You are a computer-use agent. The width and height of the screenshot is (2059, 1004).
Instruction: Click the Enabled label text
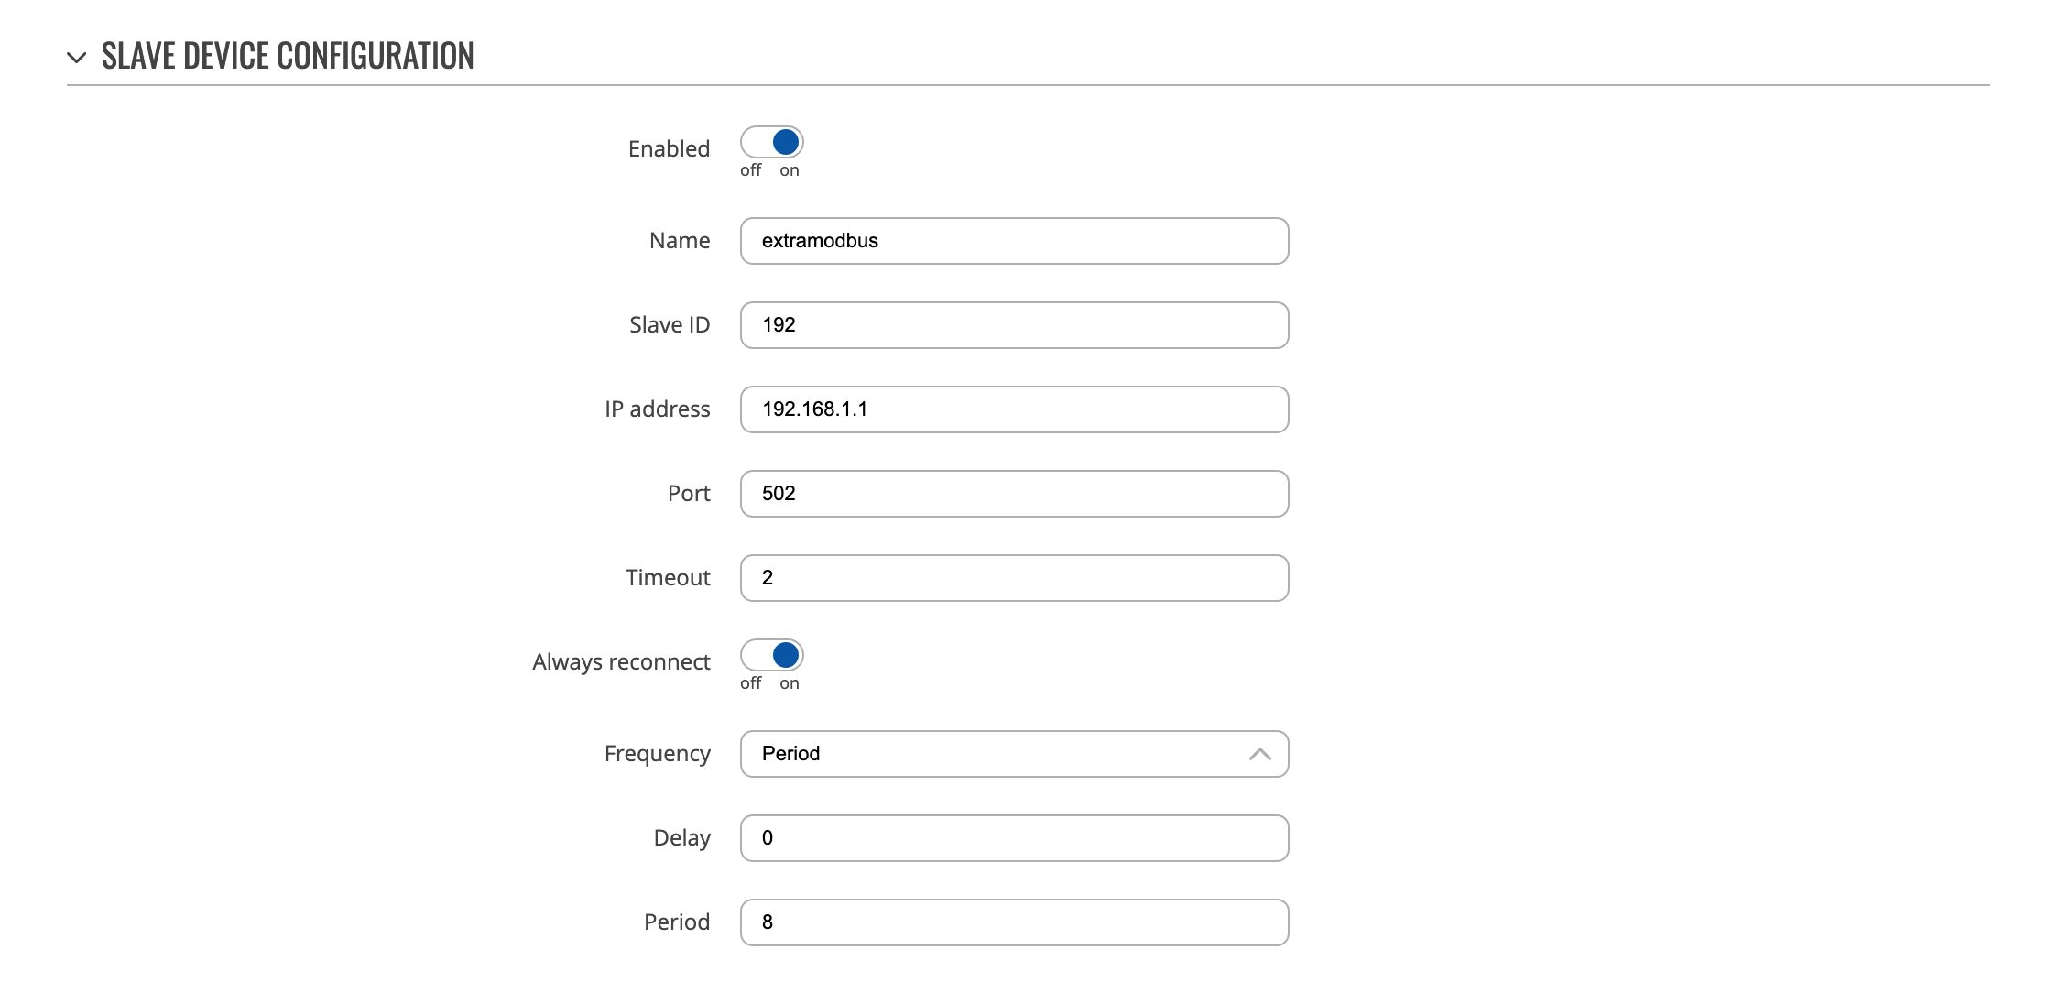coord(668,147)
